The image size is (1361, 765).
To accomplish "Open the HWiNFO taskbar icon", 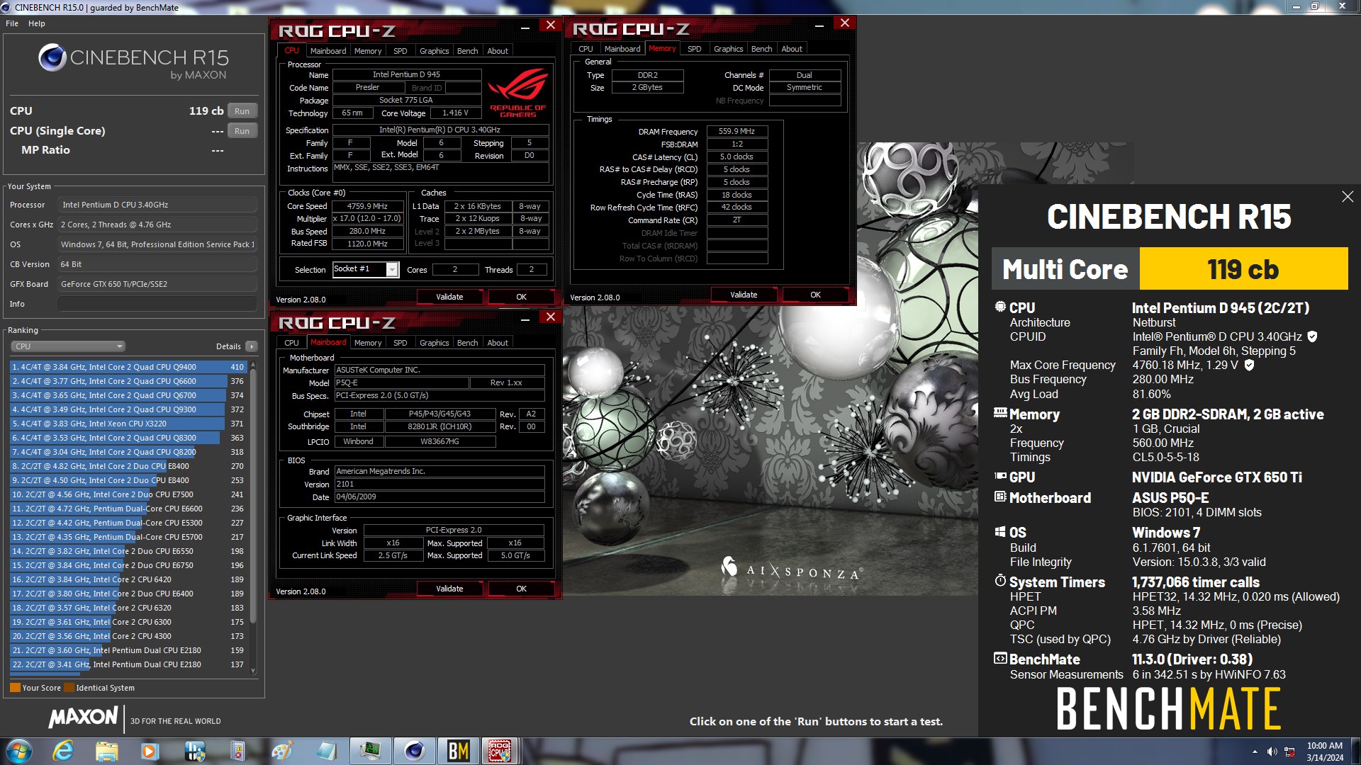I will coord(194,751).
